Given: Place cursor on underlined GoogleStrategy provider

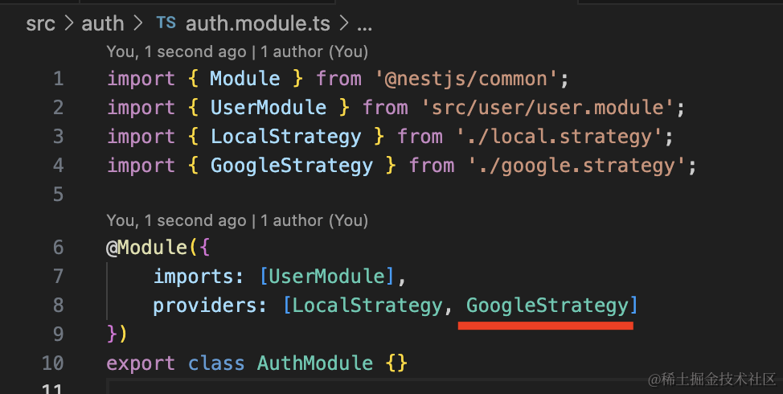Looking at the screenshot, I should (x=547, y=306).
